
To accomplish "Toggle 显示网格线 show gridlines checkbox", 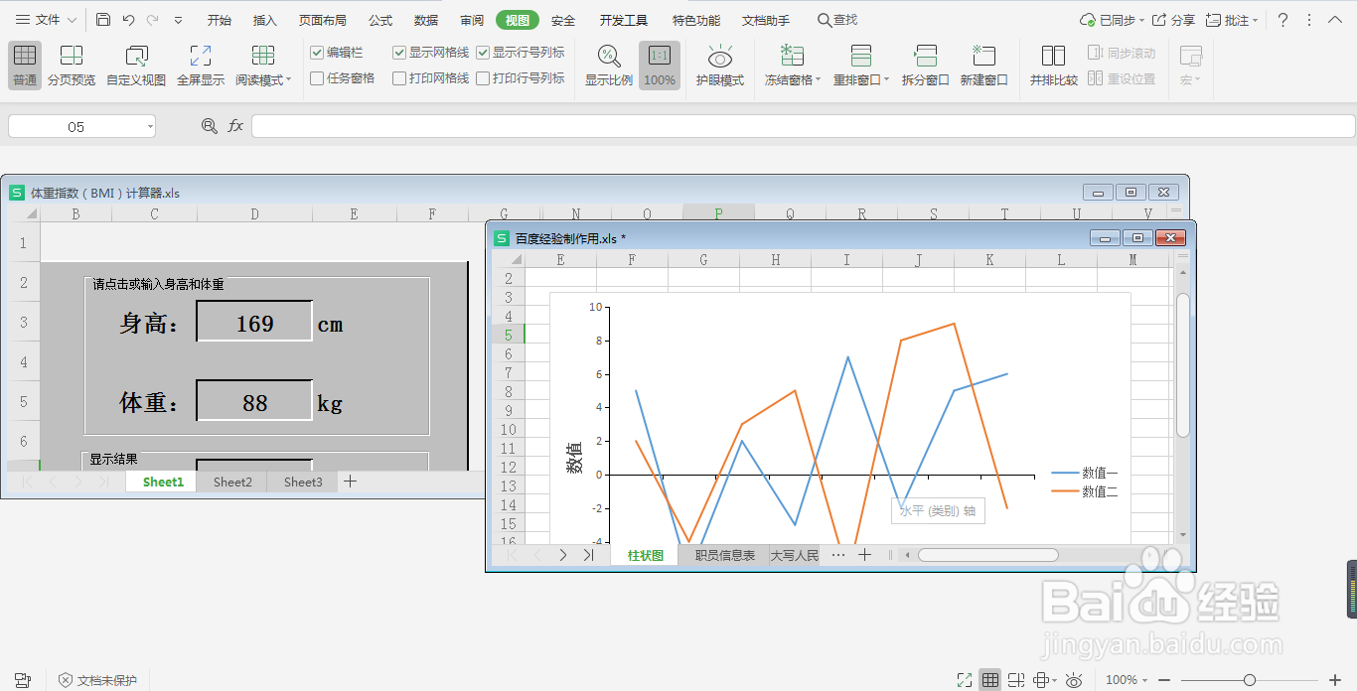I will [399, 53].
